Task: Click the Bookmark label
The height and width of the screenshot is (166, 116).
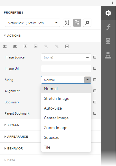Action: [x=12, y=102]
